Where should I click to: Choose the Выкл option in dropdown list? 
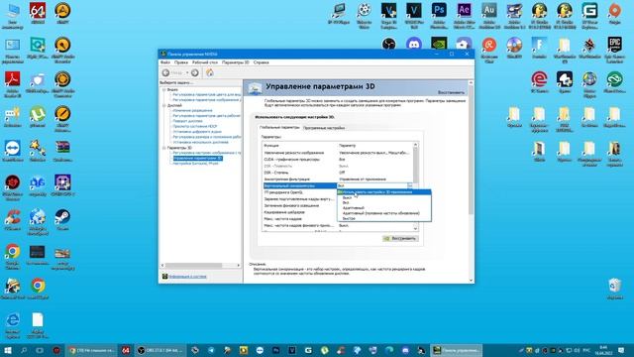[x=384, y=197]
